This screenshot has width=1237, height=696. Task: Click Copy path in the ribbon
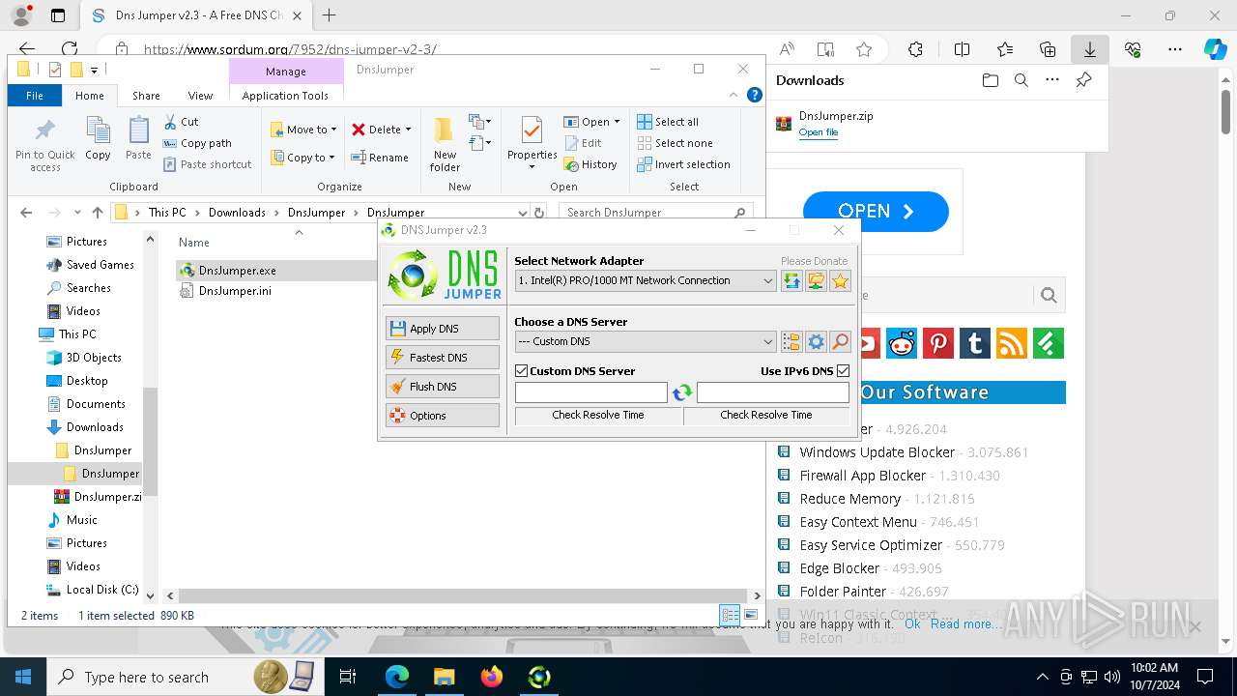click(x=197, y=143)
